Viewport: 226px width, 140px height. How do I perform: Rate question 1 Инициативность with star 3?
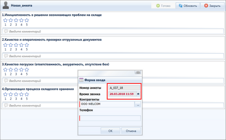16,20
